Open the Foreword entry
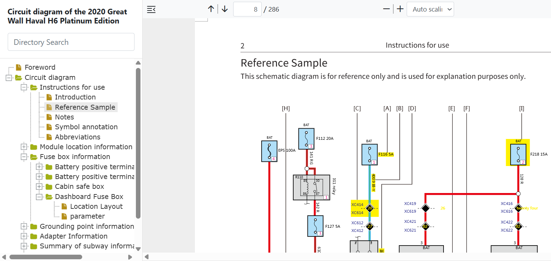 coord(40,67)
